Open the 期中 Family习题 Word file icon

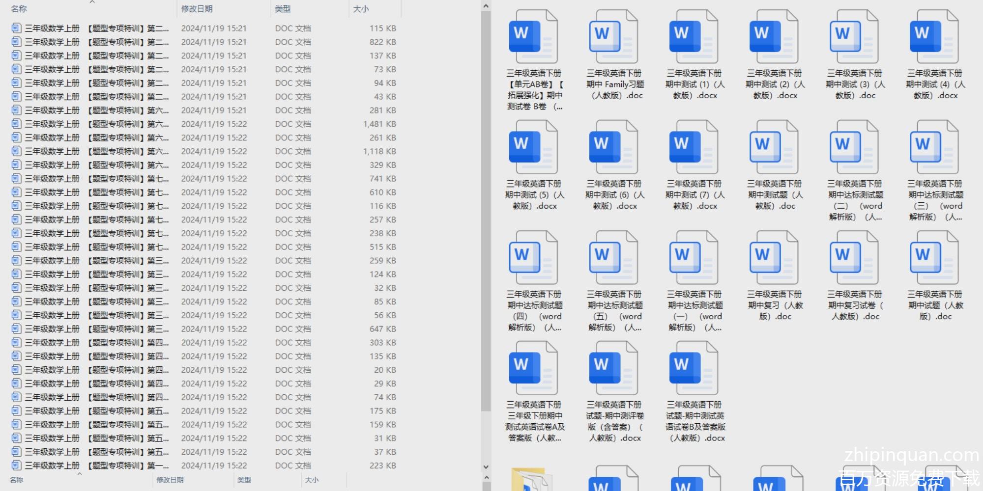pos(613,37)
